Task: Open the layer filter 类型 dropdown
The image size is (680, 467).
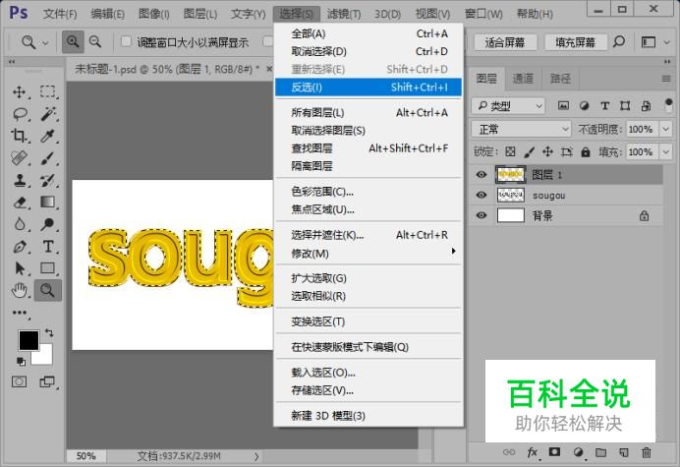Action: tap(508, 105)
